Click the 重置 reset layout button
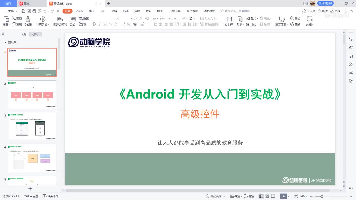 tap(84, 19)
